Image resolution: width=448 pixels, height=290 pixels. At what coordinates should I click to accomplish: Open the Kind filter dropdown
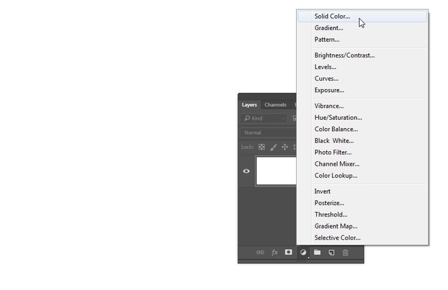point(265,118)
